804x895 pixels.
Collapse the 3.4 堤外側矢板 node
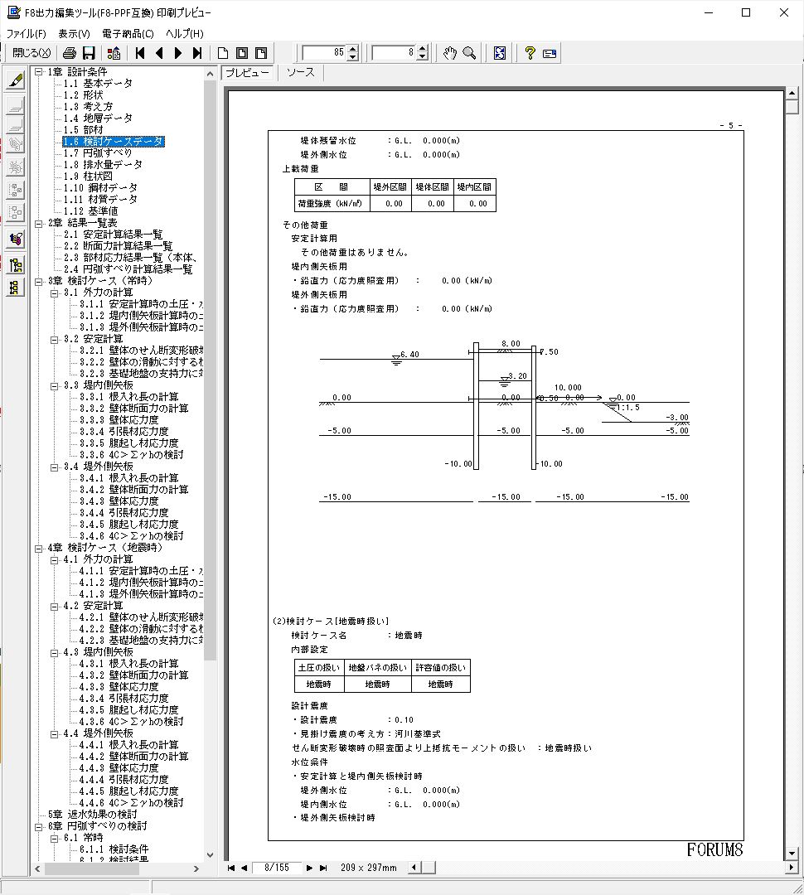tap(55, 467)
